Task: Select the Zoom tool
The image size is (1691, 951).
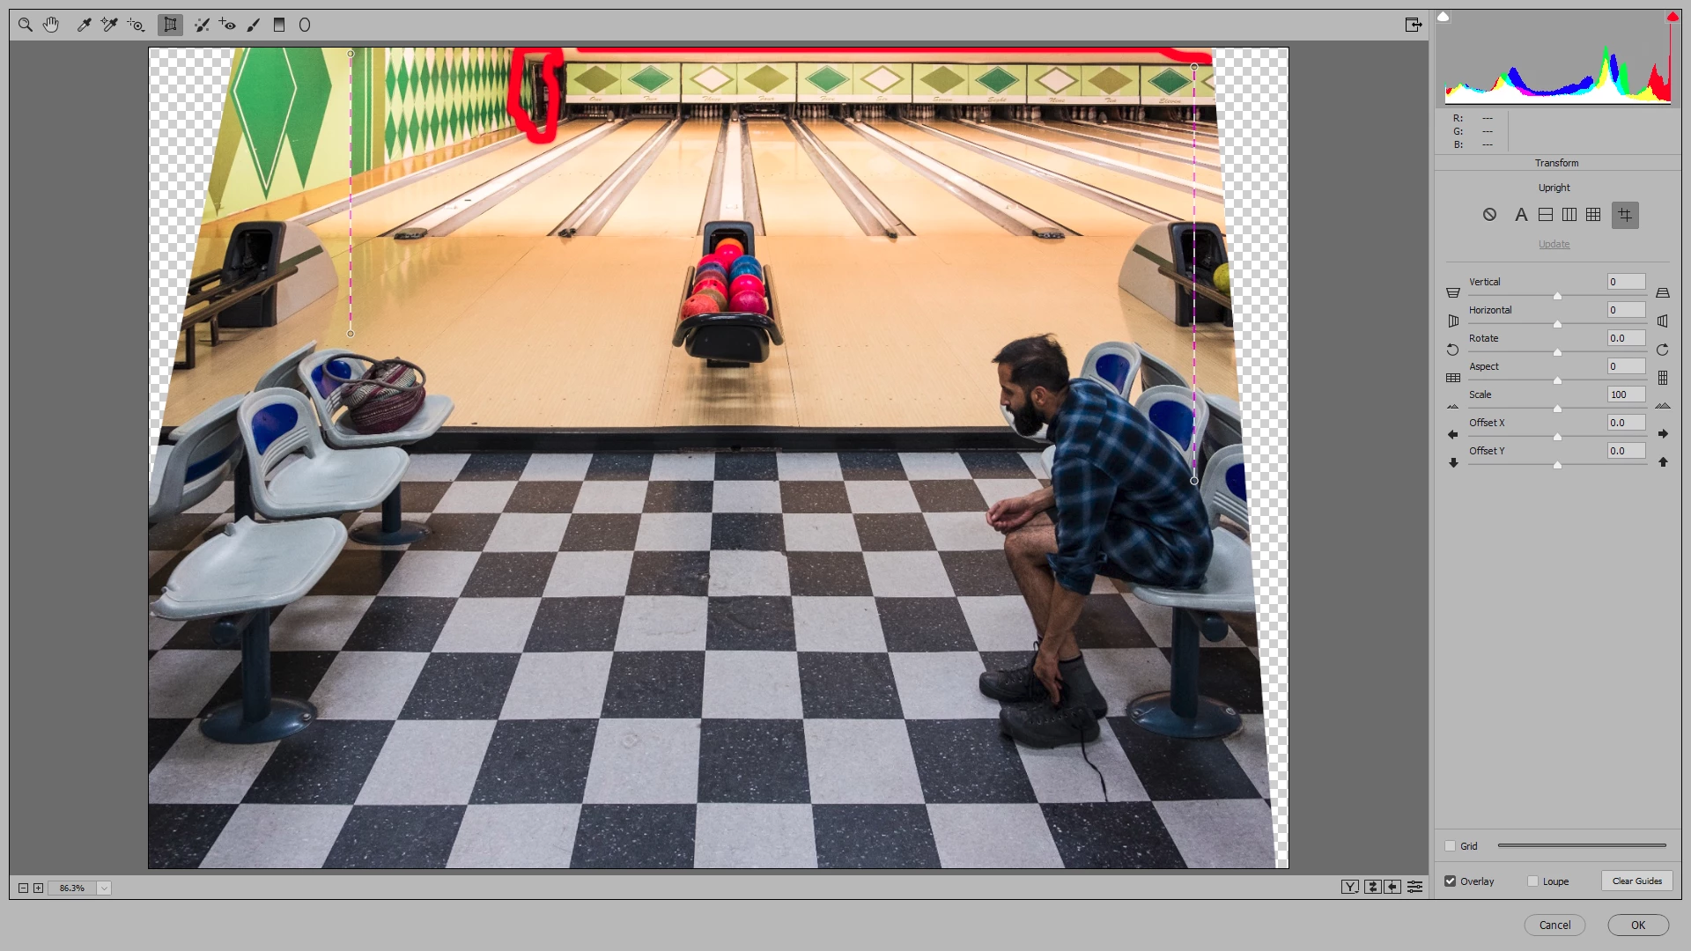Action: point(26,25)
